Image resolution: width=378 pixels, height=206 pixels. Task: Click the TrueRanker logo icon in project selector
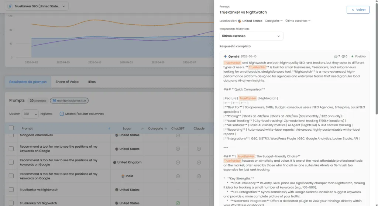pyautogui.click(x=10, y=6)
